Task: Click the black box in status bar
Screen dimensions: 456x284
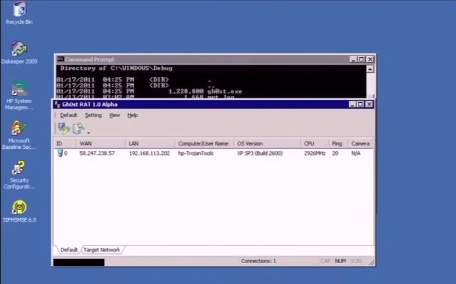Action: [79, 262]
